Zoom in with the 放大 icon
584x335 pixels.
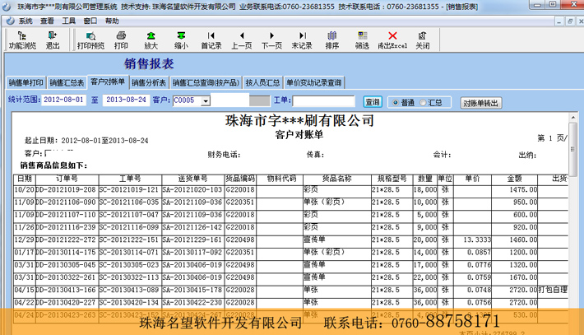click(x=151, y=40)
